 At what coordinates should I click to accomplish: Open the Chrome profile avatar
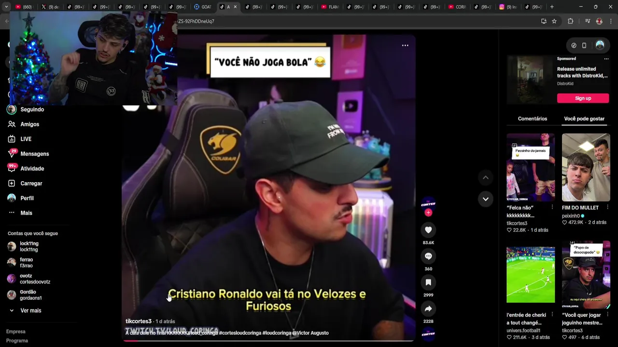pyautogui.click(x=599, y=21)
